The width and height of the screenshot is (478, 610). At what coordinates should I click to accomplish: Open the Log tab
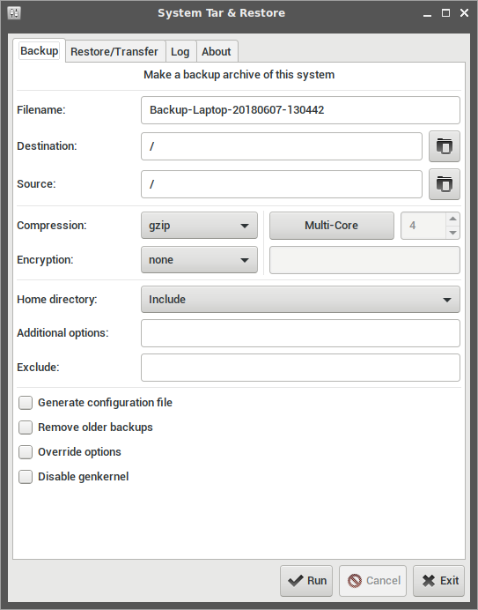[x=180, y=51]
